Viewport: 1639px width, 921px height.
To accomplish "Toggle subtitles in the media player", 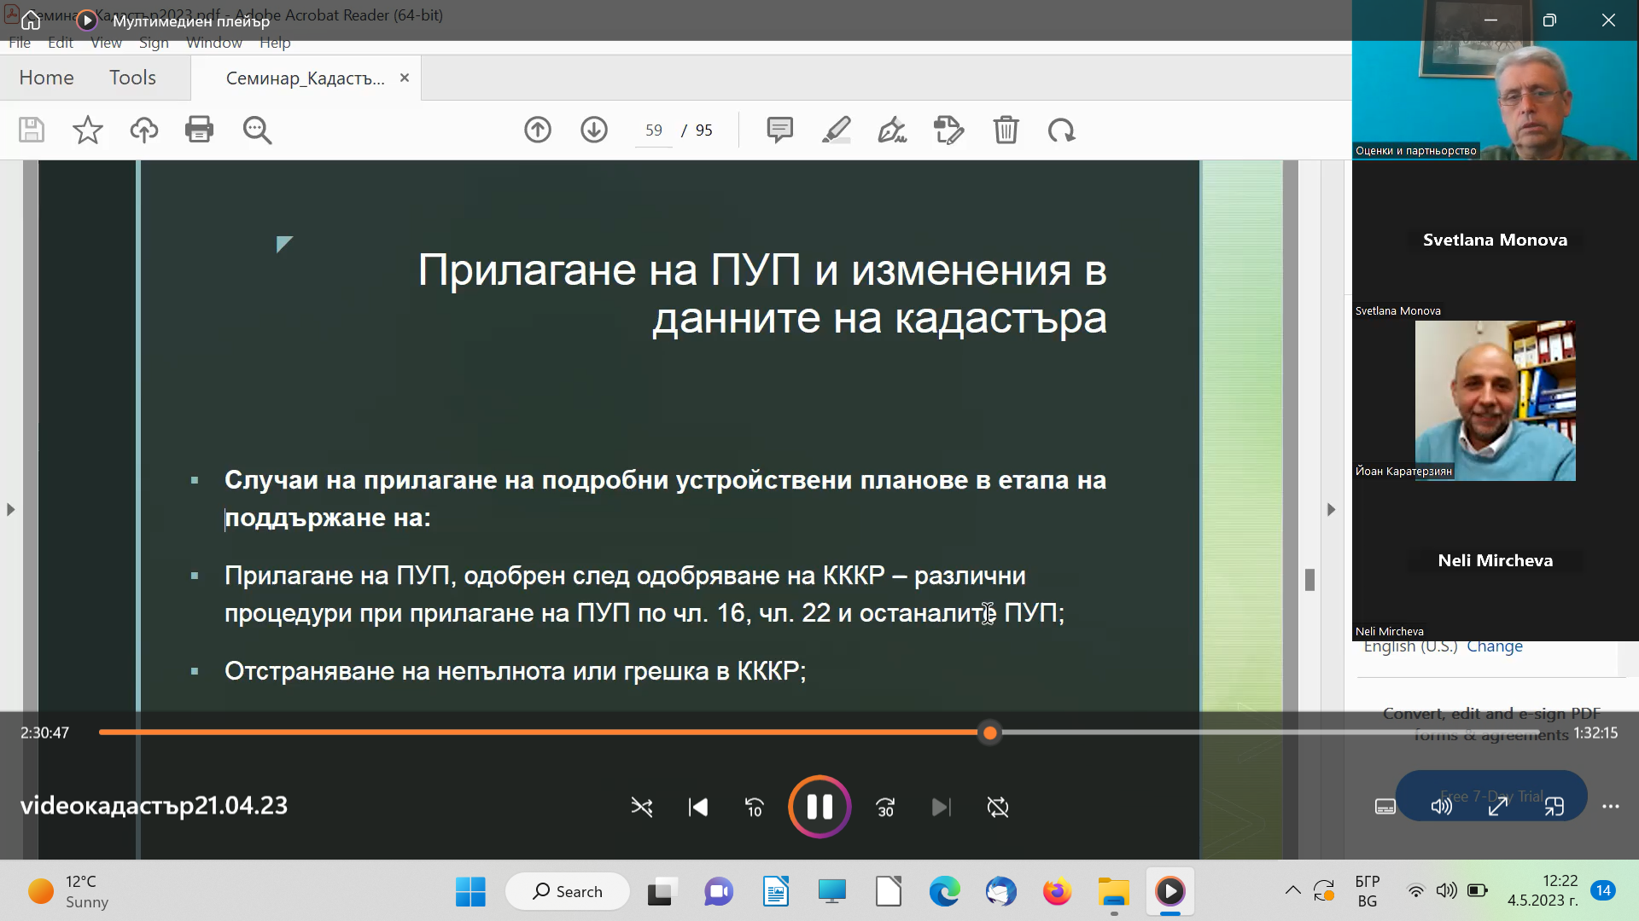I will pos(1385,807).
